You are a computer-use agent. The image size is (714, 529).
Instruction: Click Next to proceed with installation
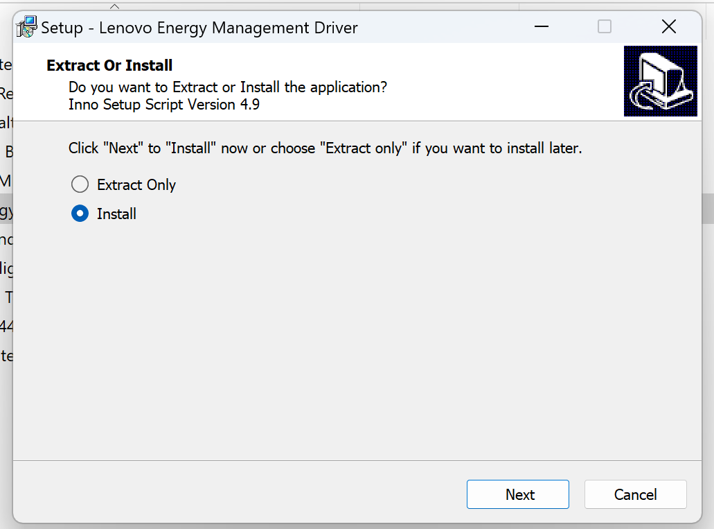click(518, 494)
